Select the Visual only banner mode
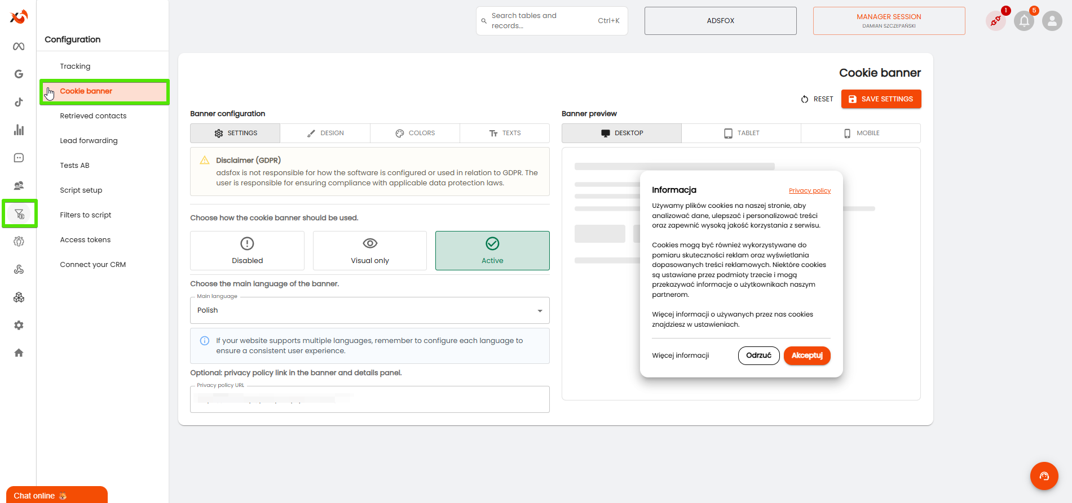 (370, 251)
